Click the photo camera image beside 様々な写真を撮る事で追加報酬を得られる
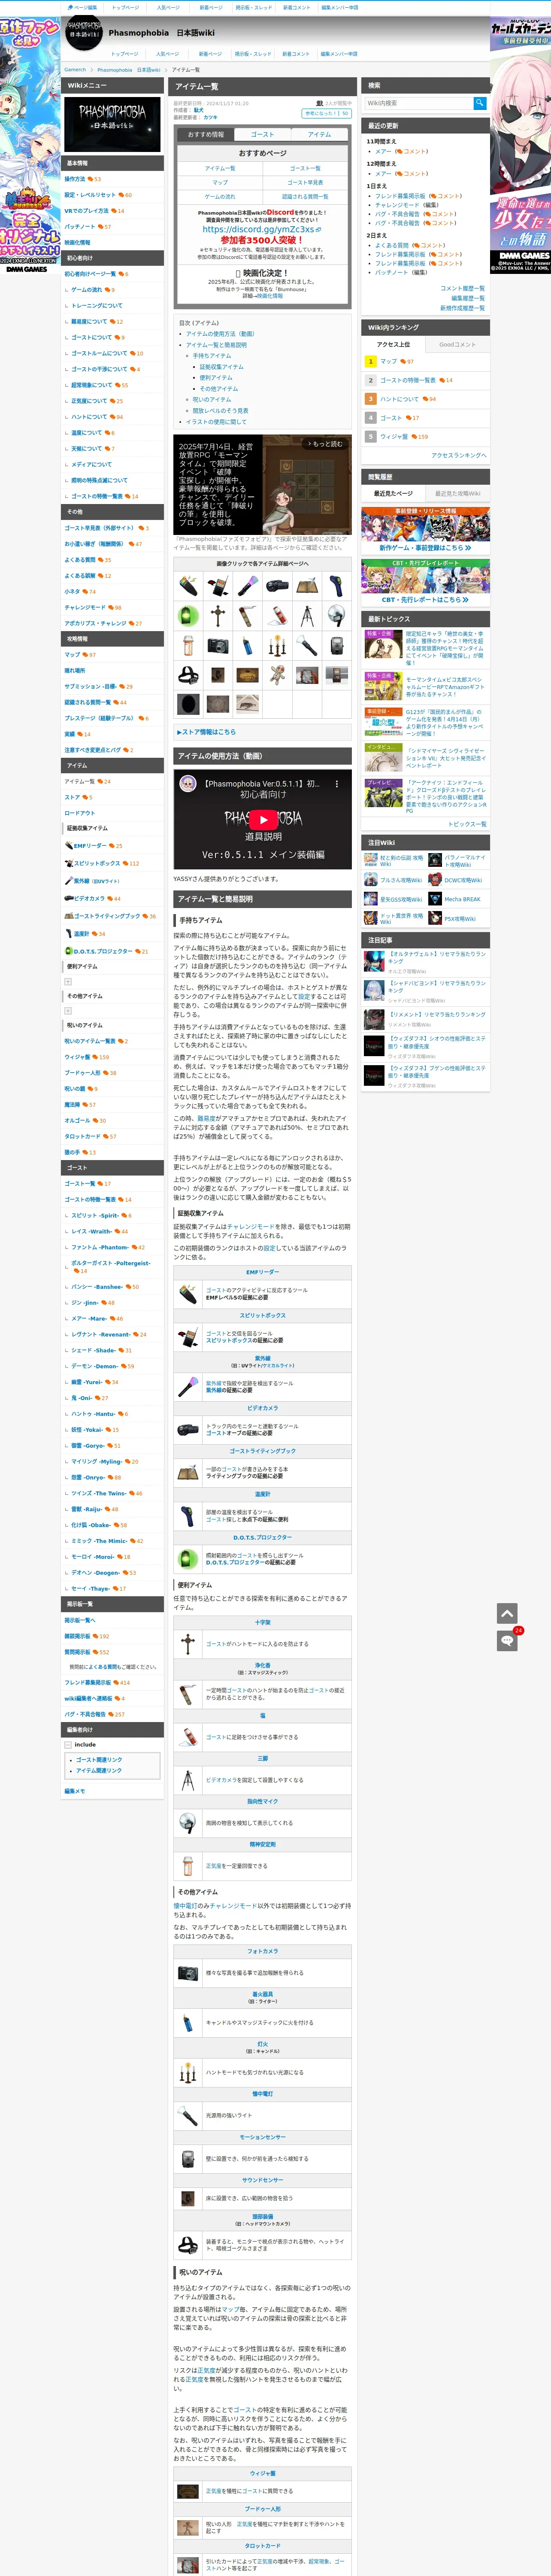 point(188,1973)
